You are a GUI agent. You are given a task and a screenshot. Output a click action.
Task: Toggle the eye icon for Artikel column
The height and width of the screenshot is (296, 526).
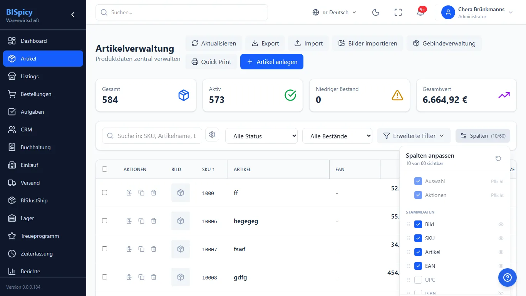click(x=501, y=252)
